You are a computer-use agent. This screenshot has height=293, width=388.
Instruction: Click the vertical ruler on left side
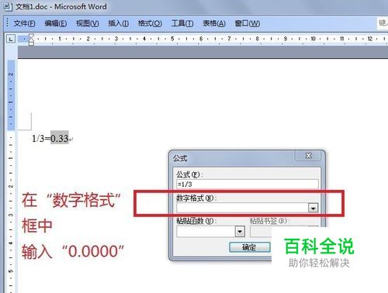point(11,176)
